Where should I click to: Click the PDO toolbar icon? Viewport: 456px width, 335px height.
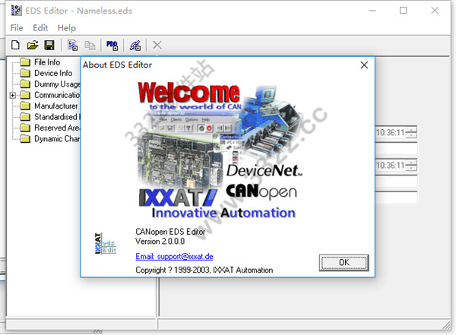(x=112, y=46)
